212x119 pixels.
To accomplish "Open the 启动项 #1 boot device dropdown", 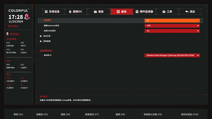I will tap(172, 55).
